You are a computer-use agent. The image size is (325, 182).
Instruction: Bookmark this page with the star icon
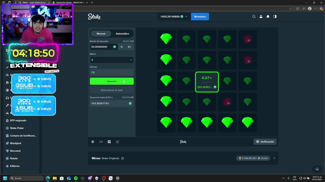click(x=291, y=9)
